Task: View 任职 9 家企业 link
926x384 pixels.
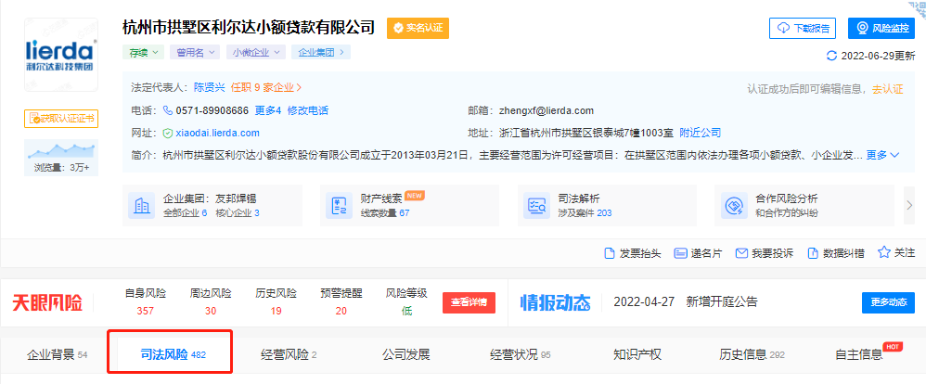Action: click(x=266, y=87)
